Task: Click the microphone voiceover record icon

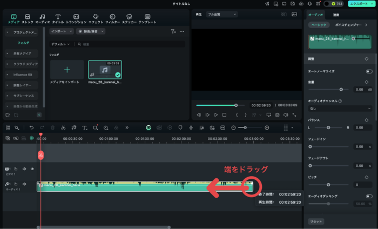Action: [x=191, y=127]
